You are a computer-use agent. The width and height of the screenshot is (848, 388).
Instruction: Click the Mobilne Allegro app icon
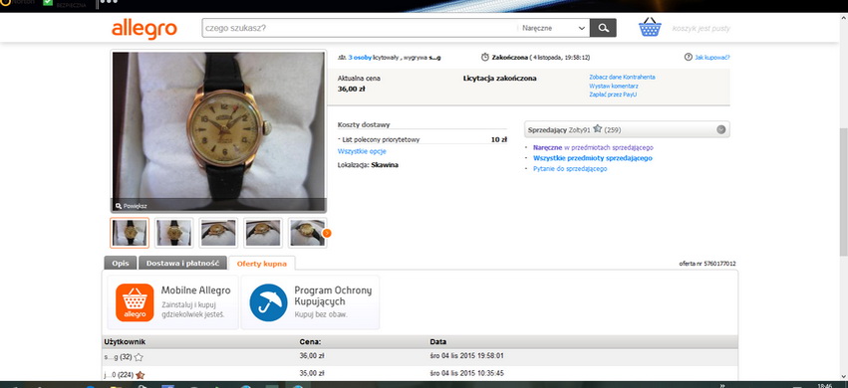[135, 302]
